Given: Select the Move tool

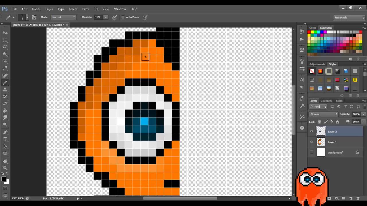Looking at the screenshot, I should click(x=5, y=33).
